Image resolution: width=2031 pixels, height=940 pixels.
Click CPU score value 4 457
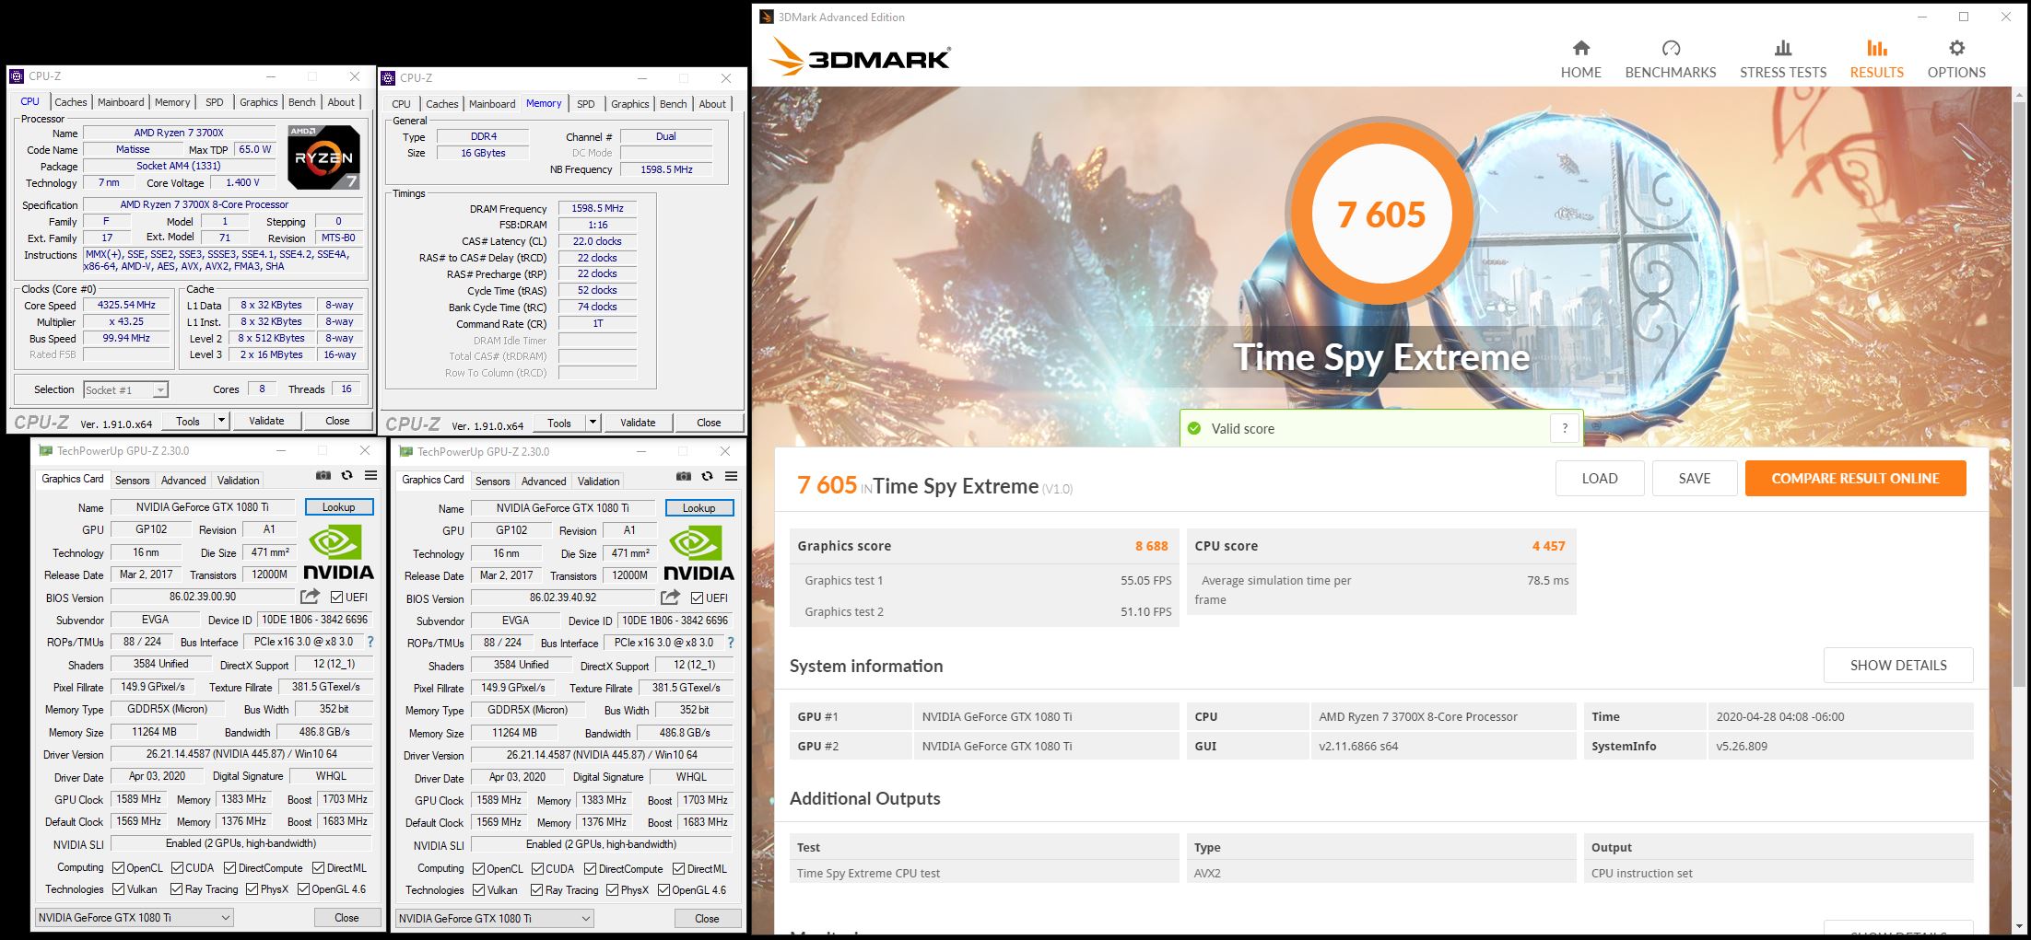(1548, 545)
